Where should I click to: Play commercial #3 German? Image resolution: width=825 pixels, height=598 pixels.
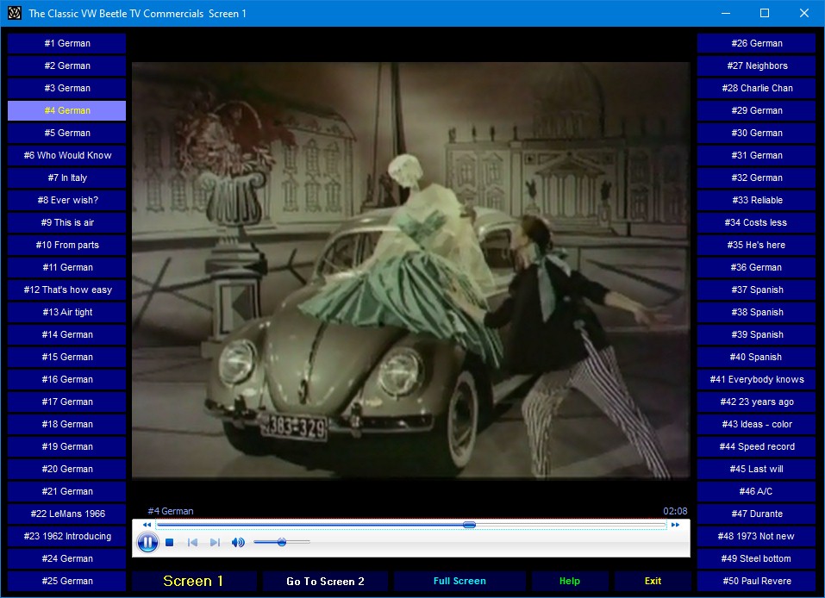(x=67, y=88)
